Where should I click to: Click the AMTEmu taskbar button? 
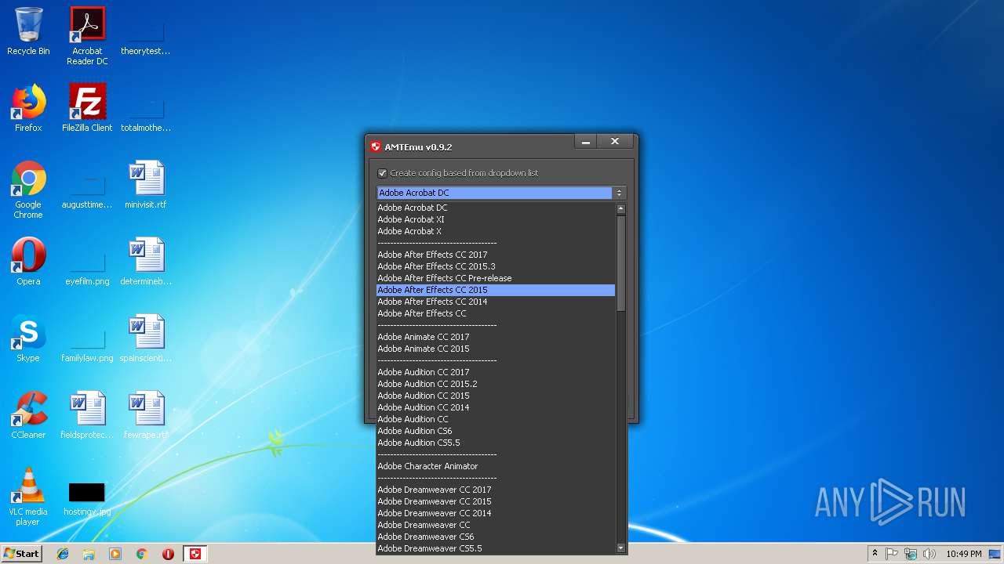coord(195,554)
